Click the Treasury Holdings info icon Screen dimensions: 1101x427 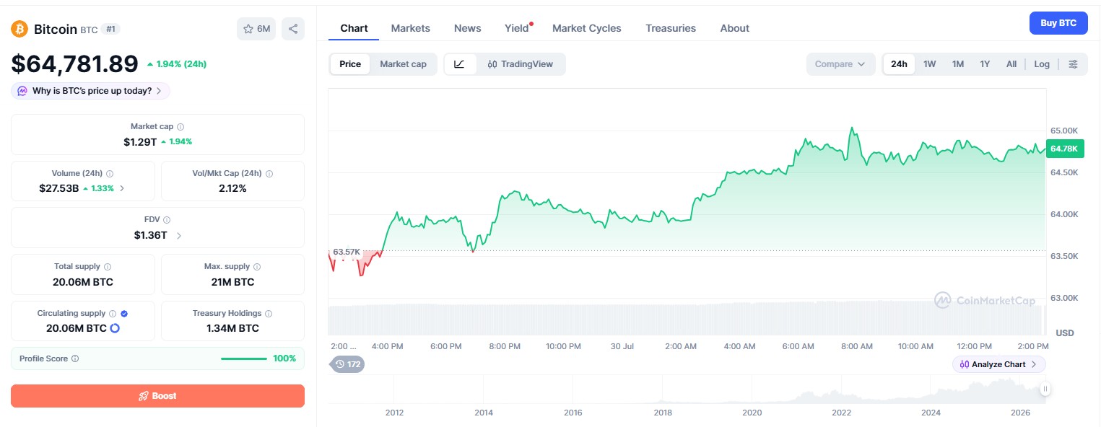pos(269,314)
